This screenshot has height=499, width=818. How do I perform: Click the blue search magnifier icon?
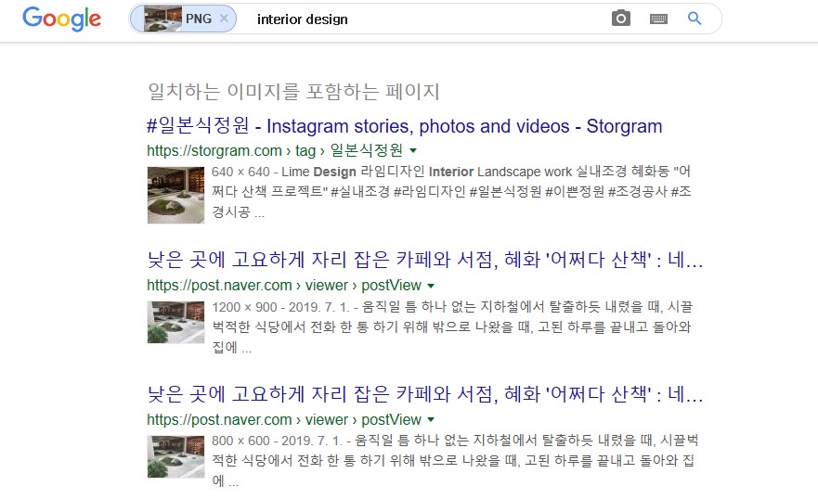point(695,19)
